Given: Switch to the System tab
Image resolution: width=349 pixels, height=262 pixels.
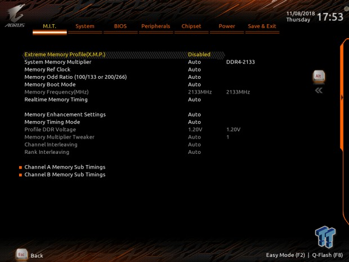Looking at the screenshot, I should [x=85, y=26].
